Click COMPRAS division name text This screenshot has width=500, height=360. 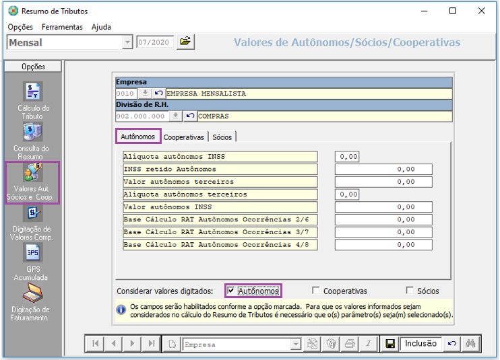(214, 116)
